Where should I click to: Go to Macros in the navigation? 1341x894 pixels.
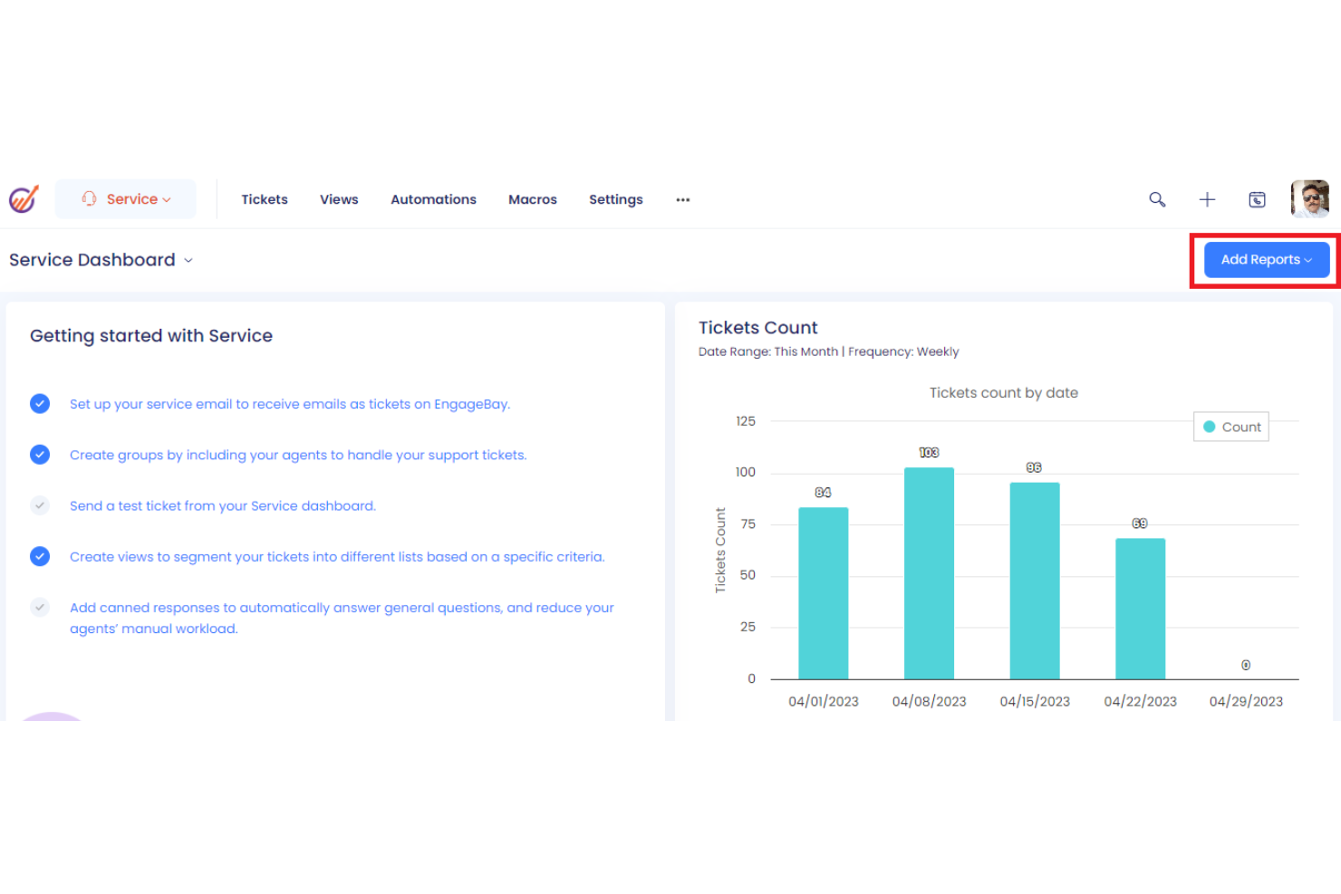[x=532, y=199]
